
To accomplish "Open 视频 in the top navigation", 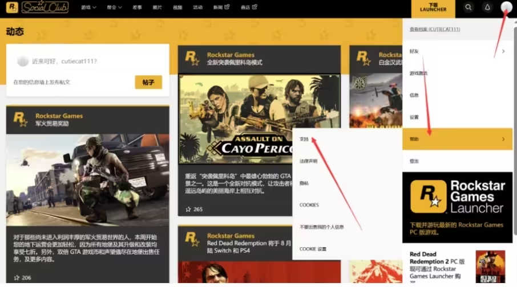I will (177, 7).
